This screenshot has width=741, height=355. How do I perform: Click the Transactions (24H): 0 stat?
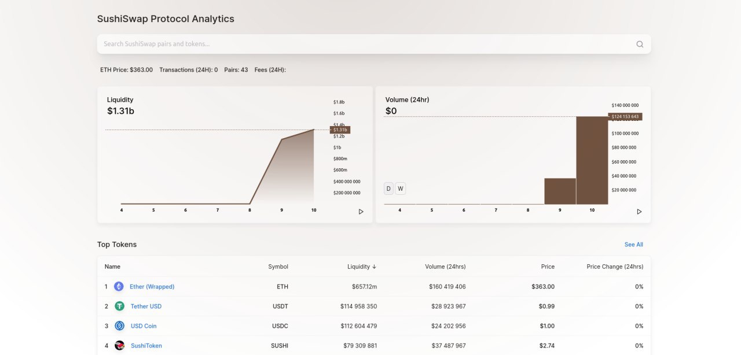[189, 69]
